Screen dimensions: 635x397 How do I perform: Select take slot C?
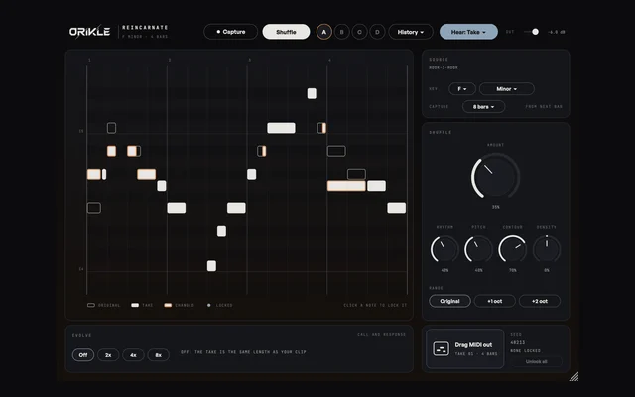click(359, 32)
